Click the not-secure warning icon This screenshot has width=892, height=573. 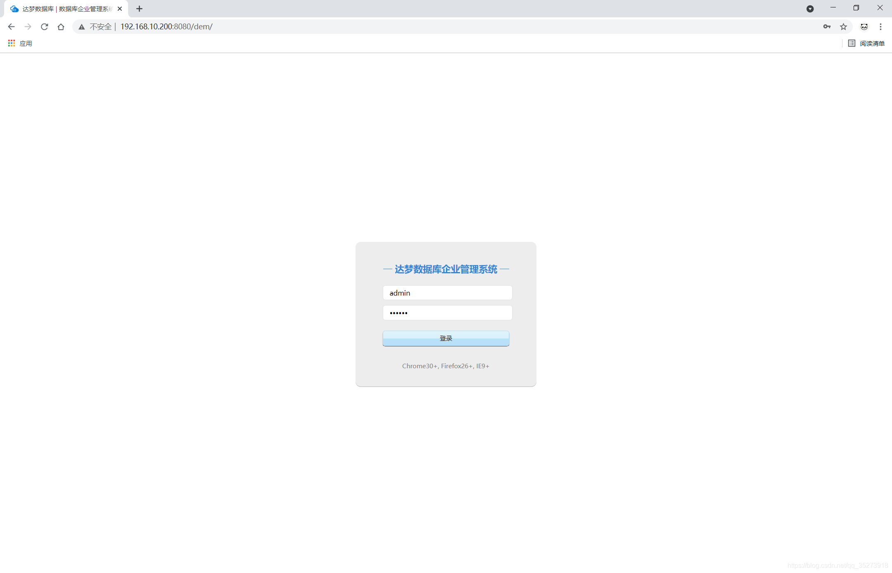click(82, 27)
